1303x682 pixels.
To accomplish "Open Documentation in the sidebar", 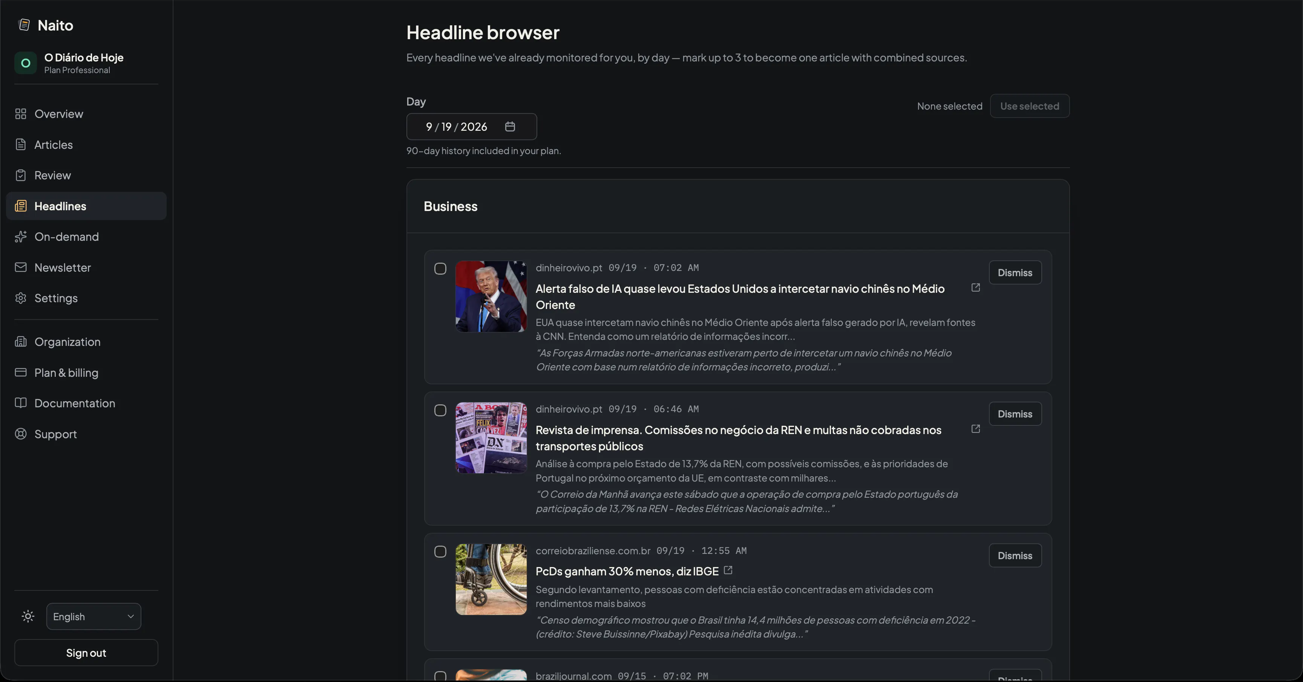I will point(86,403).
